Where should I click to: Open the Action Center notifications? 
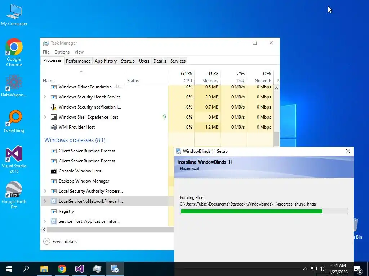click(x=358, y=269)
